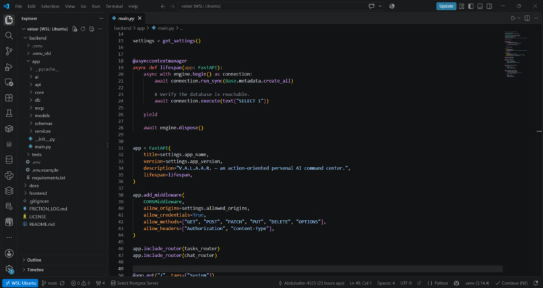The height and width of the screenshot is (288, 543).
Task: Show additional views via activity bar ellipsis
Action: click(x=9, y=238)
